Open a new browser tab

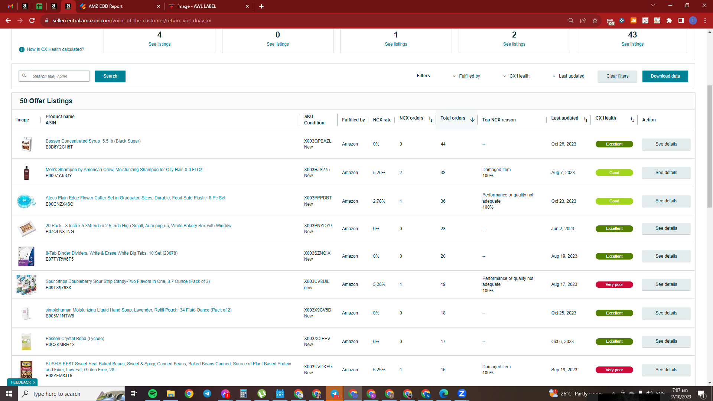[261, 6]
